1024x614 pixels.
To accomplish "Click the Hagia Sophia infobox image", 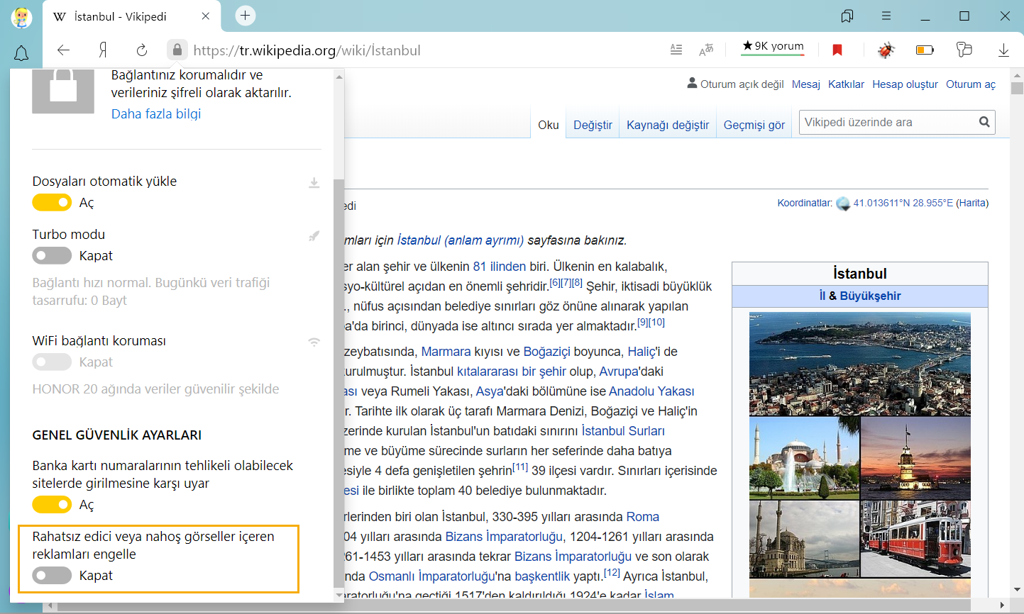I will [x=804, y=458].
